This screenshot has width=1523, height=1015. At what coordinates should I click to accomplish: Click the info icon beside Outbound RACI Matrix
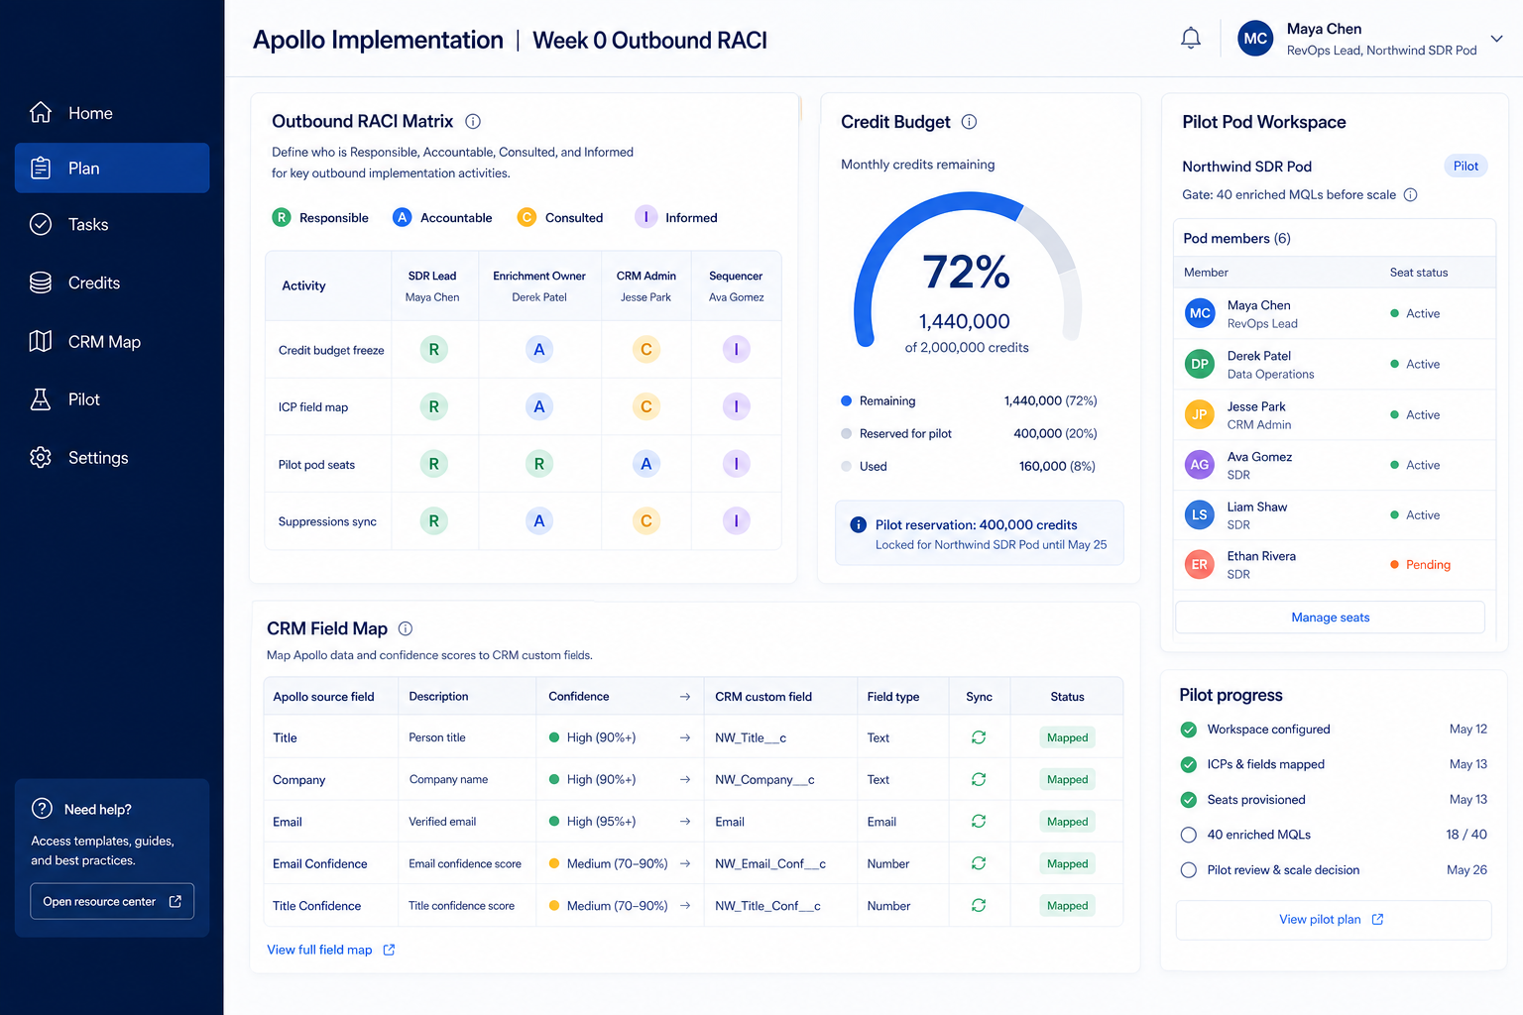473,122
